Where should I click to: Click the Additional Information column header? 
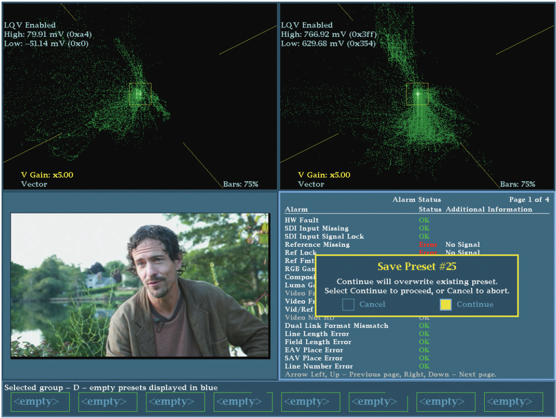(489, 209)
